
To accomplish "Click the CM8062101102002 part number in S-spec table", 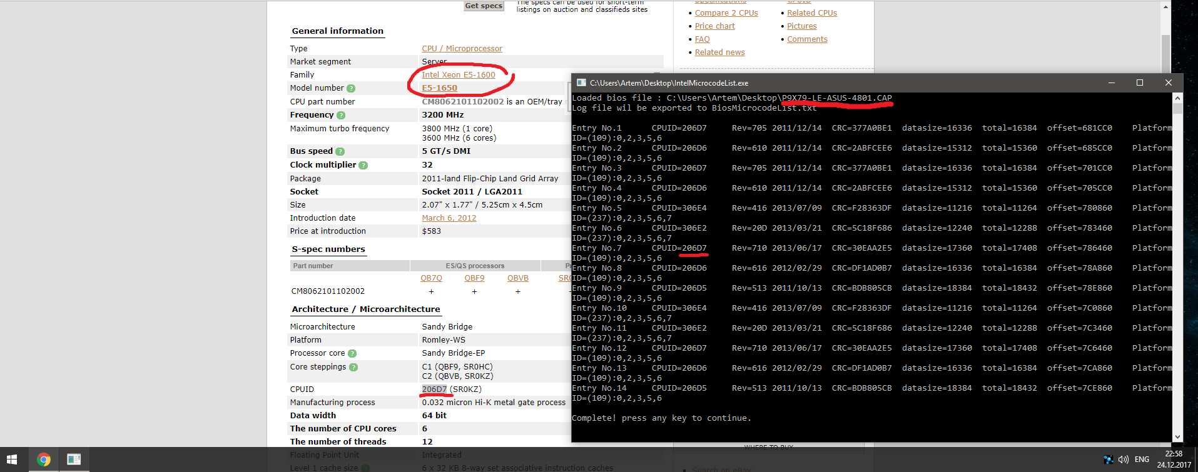I will point(328,291).
